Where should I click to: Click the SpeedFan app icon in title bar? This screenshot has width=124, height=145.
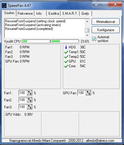click(x=4, y=6)
